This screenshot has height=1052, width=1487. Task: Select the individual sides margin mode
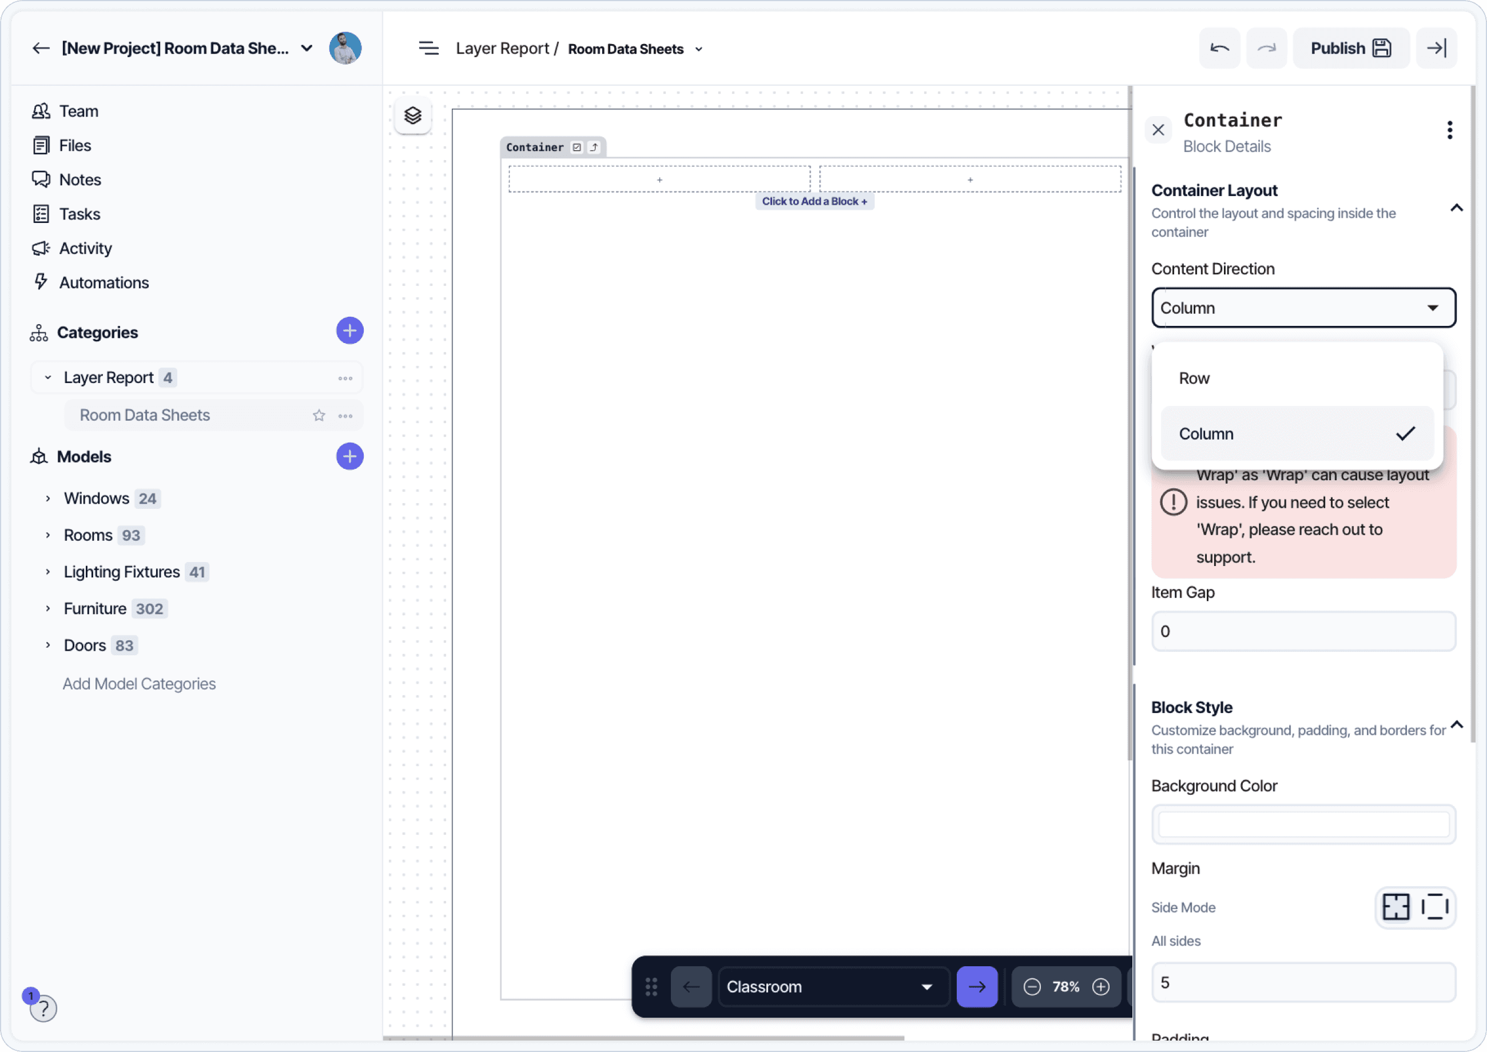pyautogui.click(x=1434, y=906)
